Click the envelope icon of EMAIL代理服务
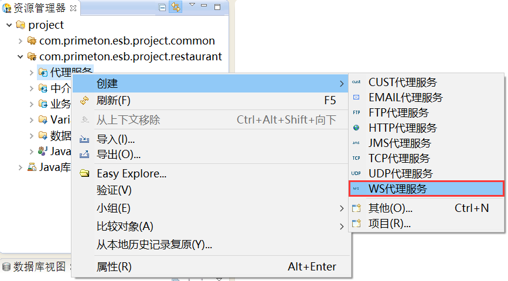508x281 pixels. click(356, 97)
